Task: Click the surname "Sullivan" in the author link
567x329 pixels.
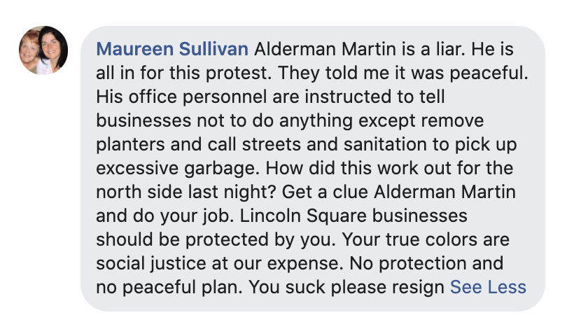Action: (x=213, y=49)
